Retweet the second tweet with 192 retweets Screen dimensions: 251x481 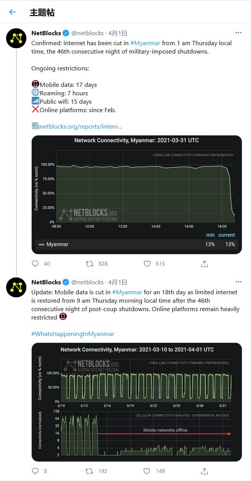[90, 471]
